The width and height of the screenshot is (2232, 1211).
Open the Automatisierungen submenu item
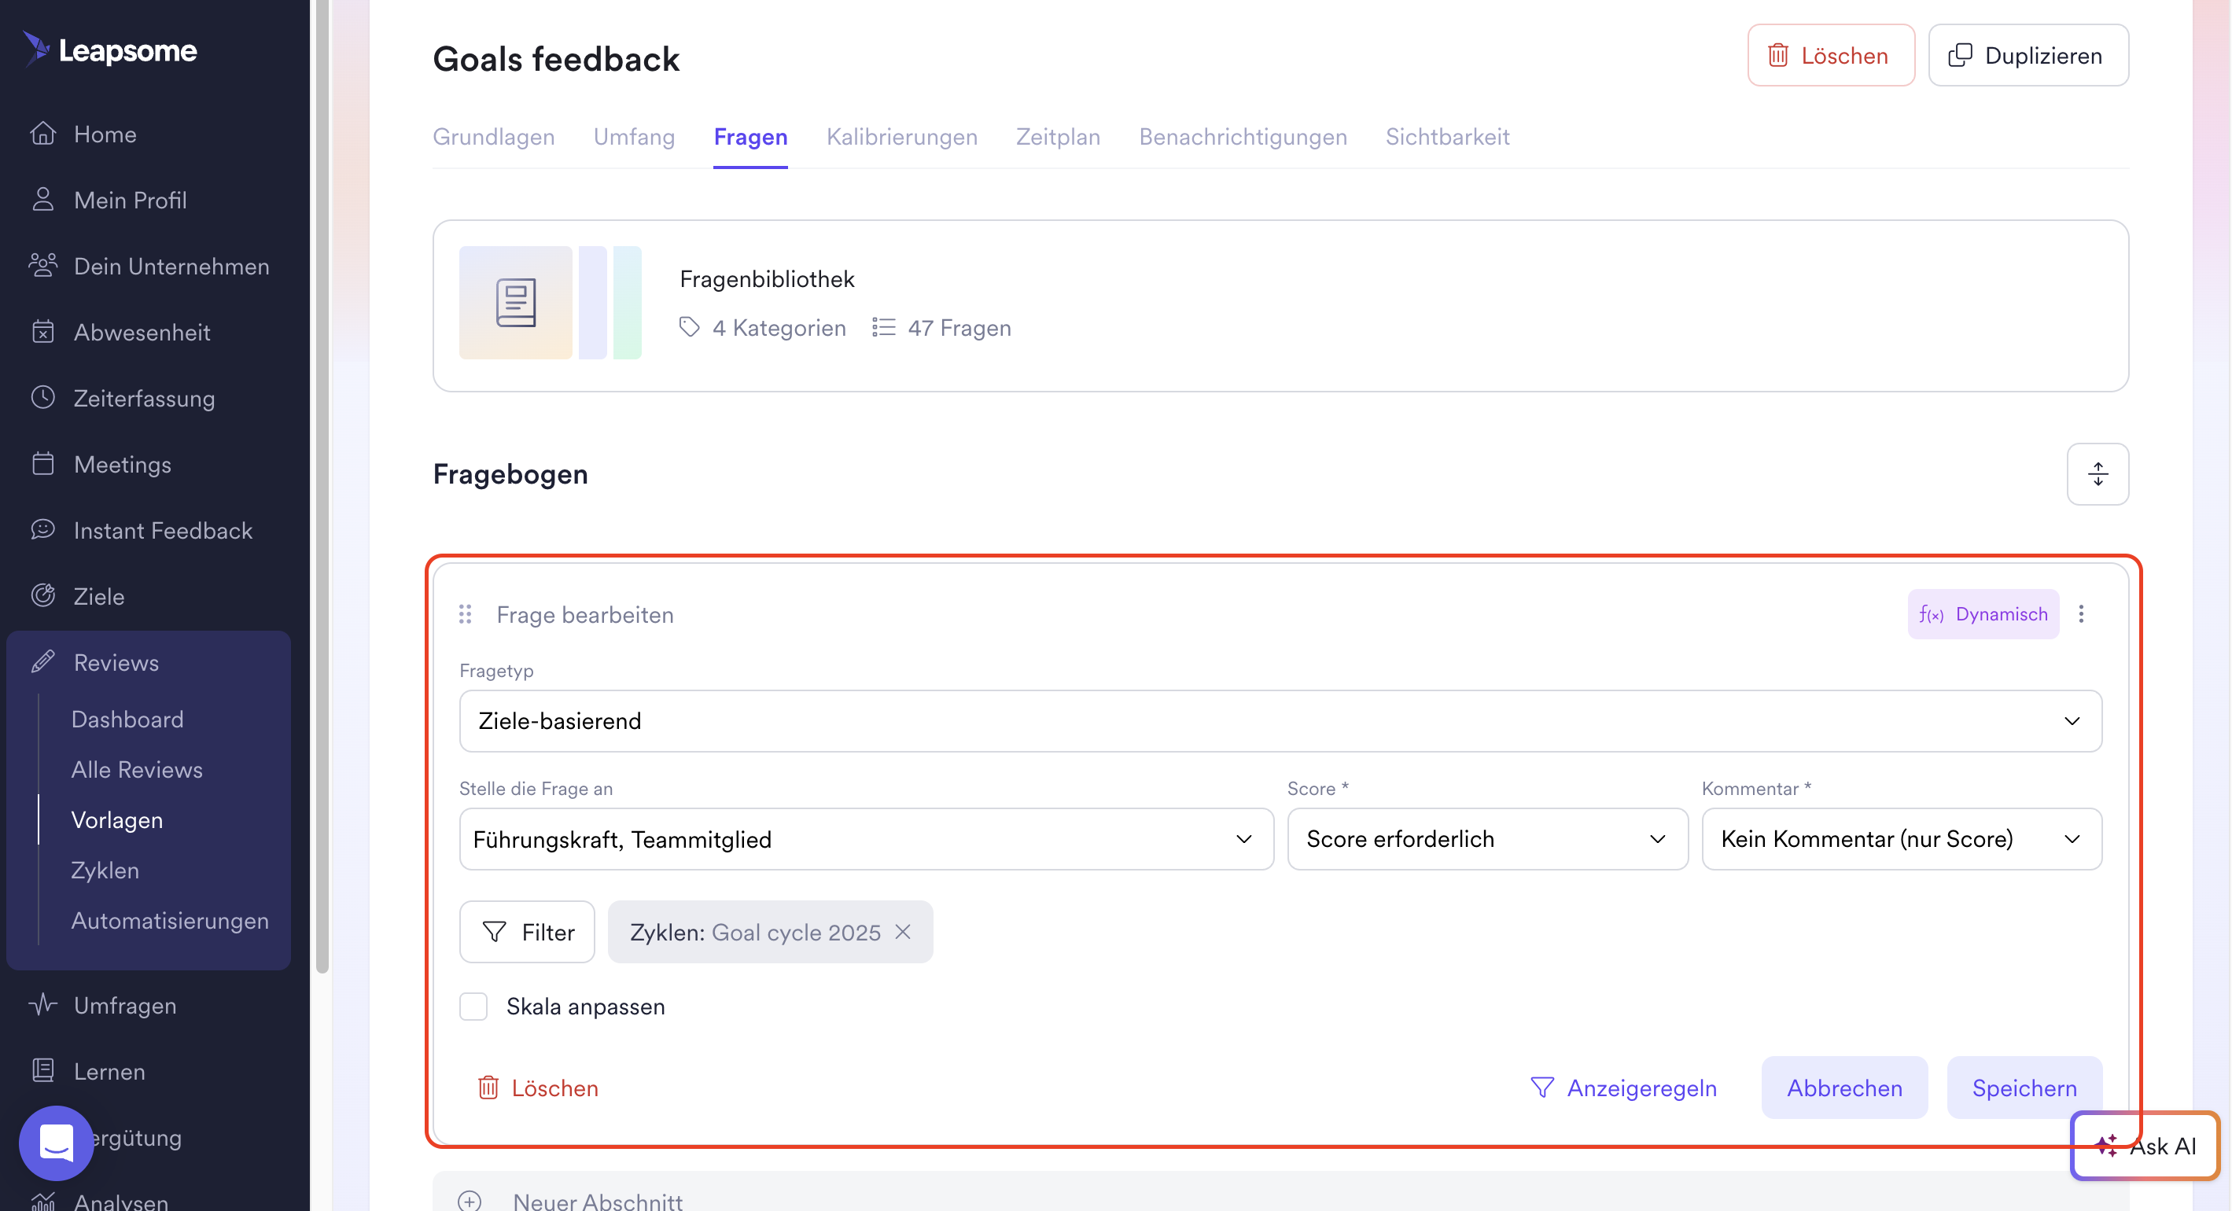(170, 920)
